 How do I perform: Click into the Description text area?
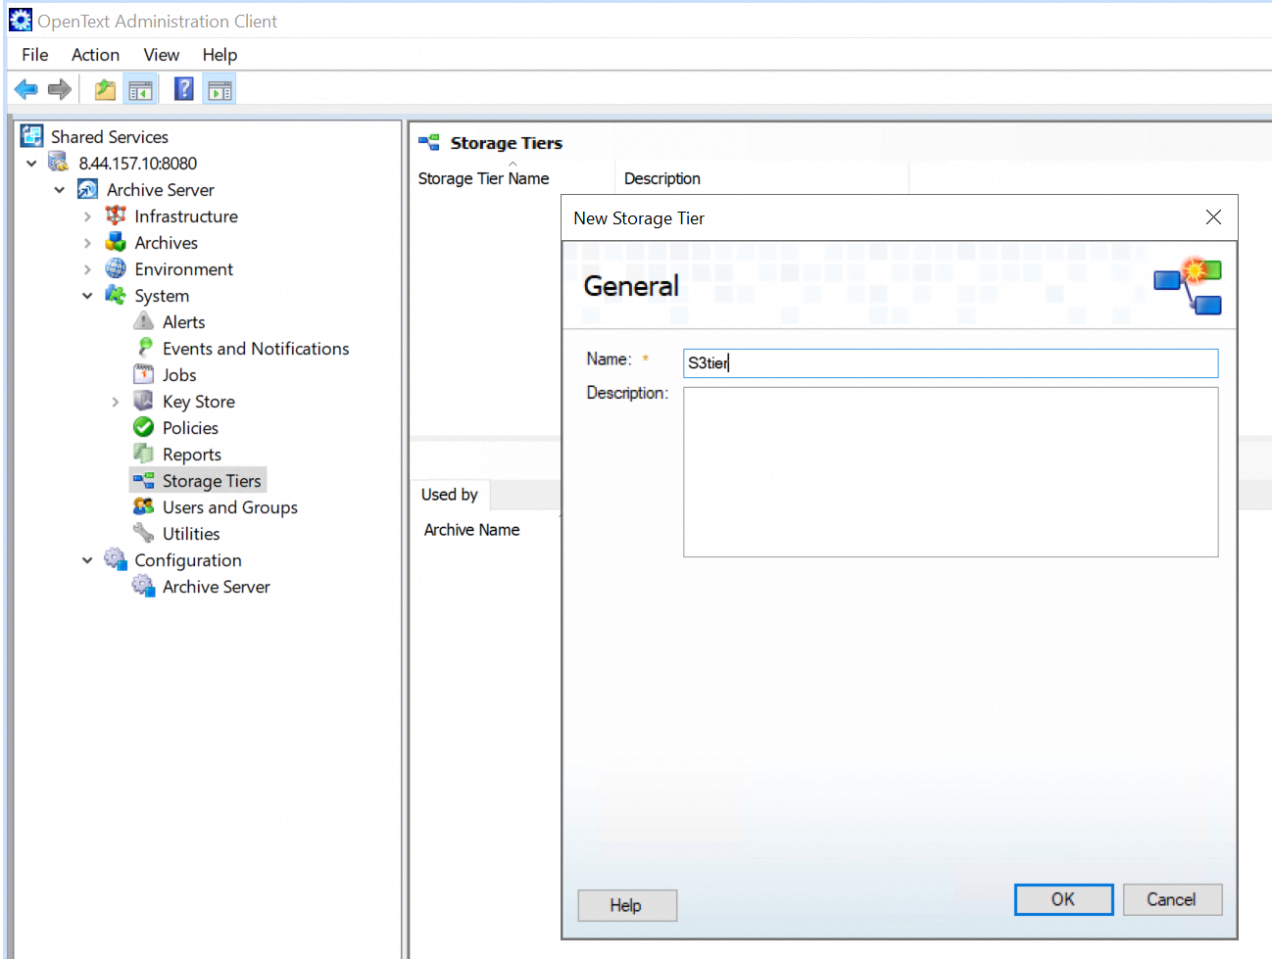click(951, 472)
